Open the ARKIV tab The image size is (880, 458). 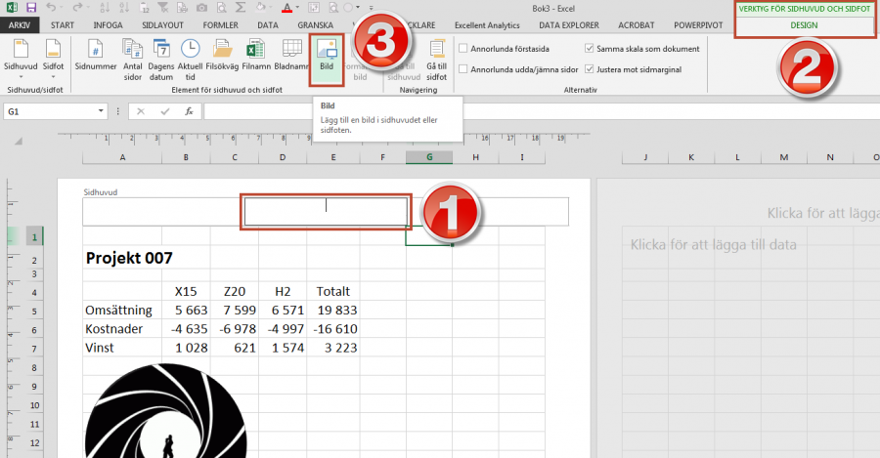[20, 25]
